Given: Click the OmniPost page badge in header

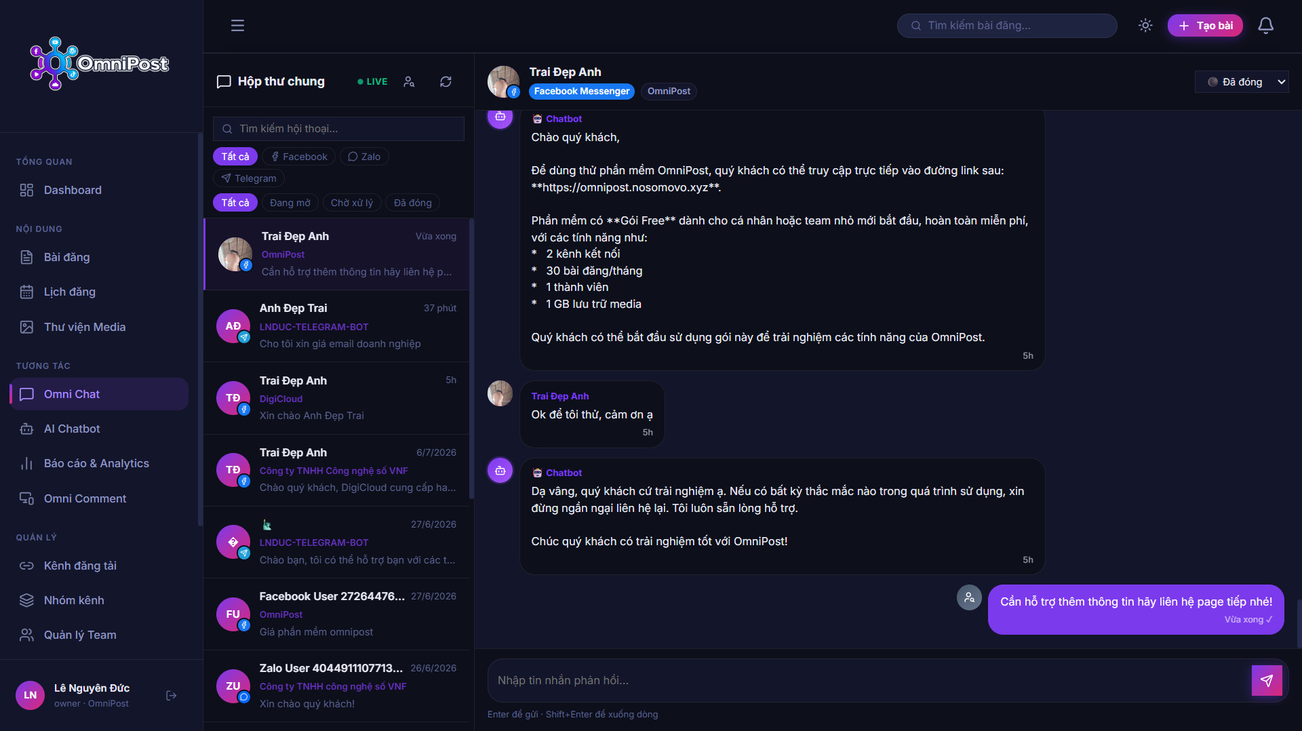Looking at the screenshot, I should (x=669, y=92).
